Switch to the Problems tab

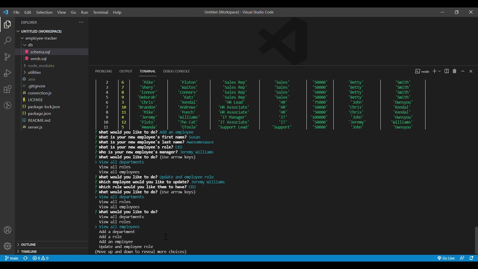[x=103, y=71]
